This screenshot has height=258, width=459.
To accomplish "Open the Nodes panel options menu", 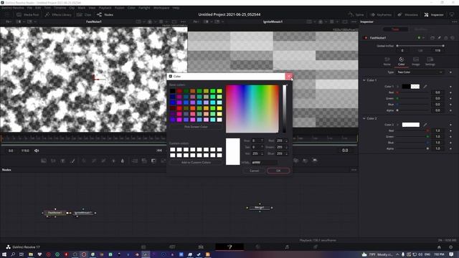I will click(x=354, y=170).
